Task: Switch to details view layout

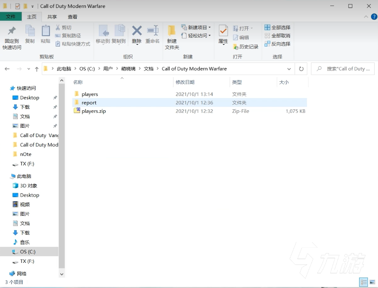Action: 363,282
